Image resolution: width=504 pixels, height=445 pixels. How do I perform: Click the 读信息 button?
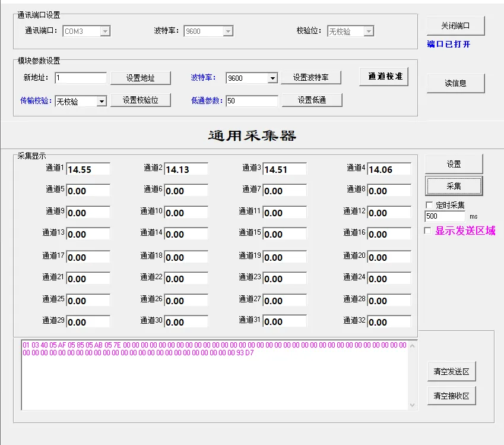455,83
